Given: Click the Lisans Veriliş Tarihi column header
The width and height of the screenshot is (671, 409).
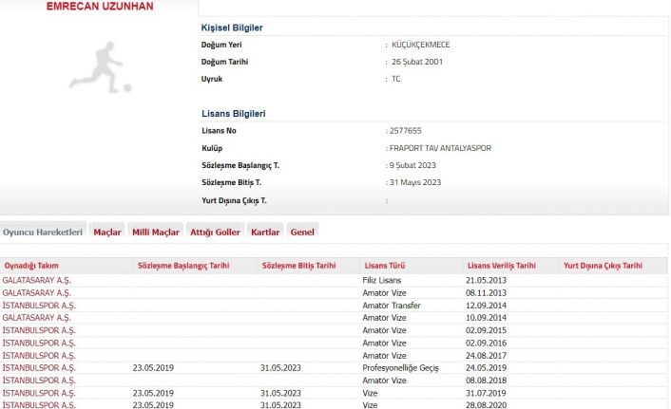Looking at the screenshot, I should coord(501,266).
